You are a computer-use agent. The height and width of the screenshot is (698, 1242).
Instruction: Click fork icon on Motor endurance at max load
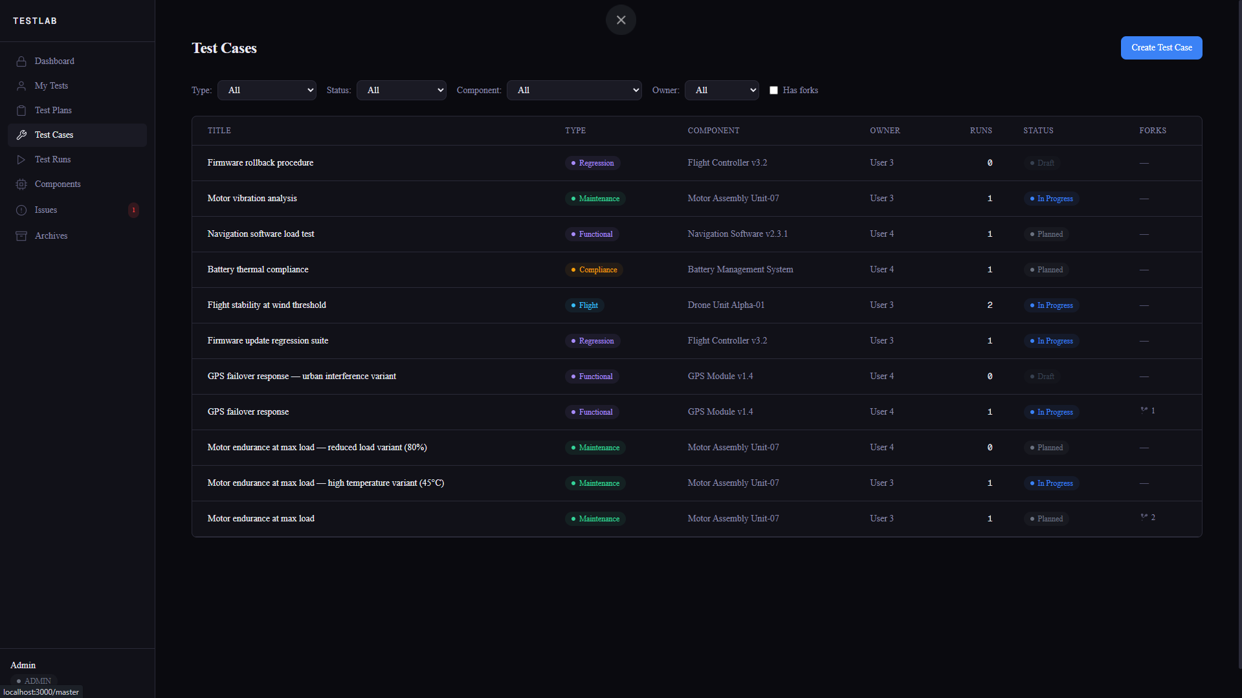1145,517
